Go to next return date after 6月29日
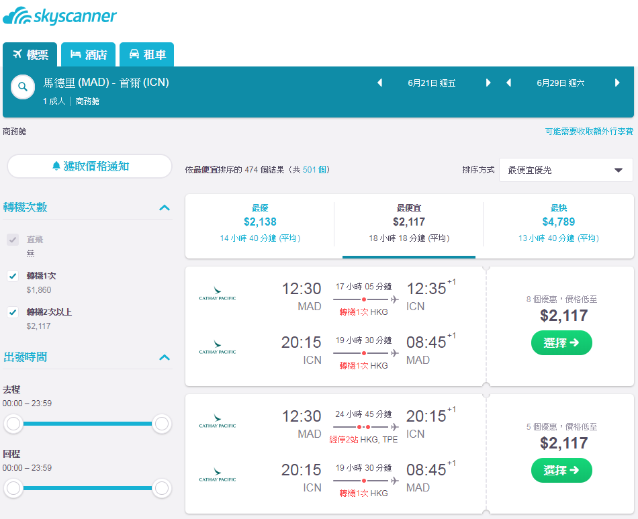 617,83
